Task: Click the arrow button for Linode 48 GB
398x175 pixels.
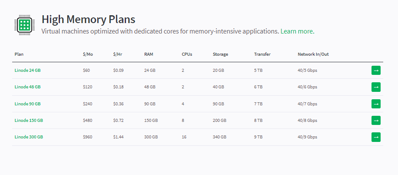Action: point(376,87)
